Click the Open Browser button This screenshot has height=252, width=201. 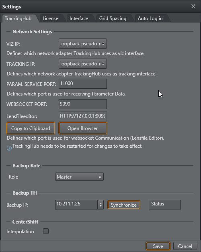83,128
